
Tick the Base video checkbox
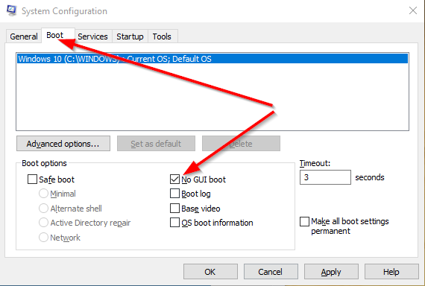click(x=174, y=209)
